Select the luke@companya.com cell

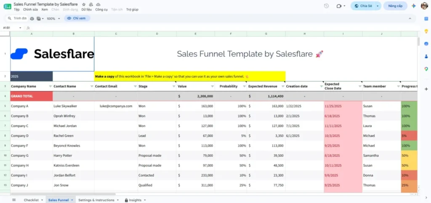(116, 106)
